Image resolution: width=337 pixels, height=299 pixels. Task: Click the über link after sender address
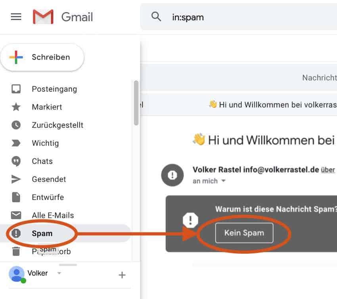(328, 170)
